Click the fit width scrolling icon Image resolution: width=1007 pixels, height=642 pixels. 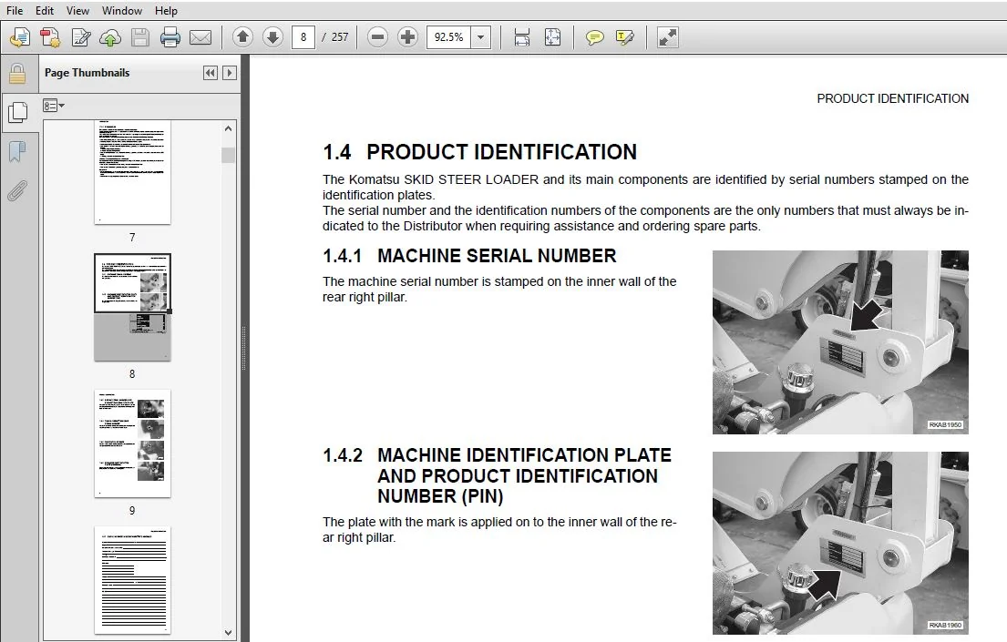[x=522, y=37]
